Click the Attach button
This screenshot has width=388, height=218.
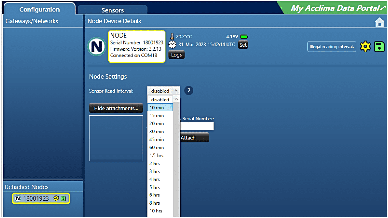[x=194, y=137]
